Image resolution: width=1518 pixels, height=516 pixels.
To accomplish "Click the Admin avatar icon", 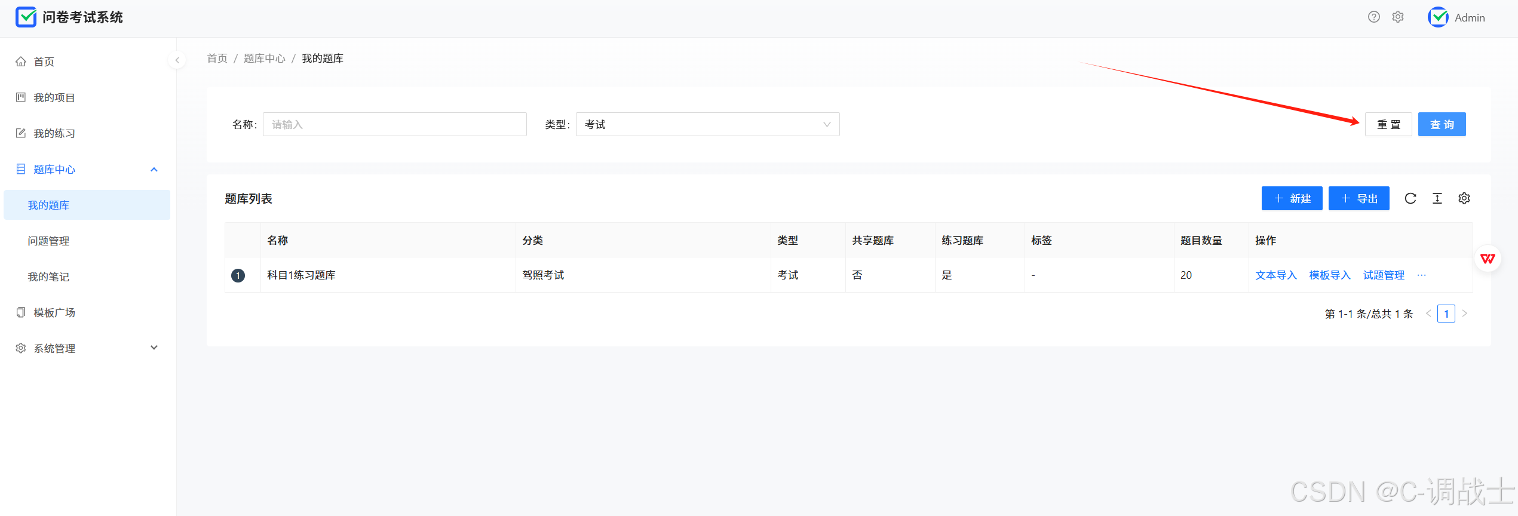I will 1438,17.
